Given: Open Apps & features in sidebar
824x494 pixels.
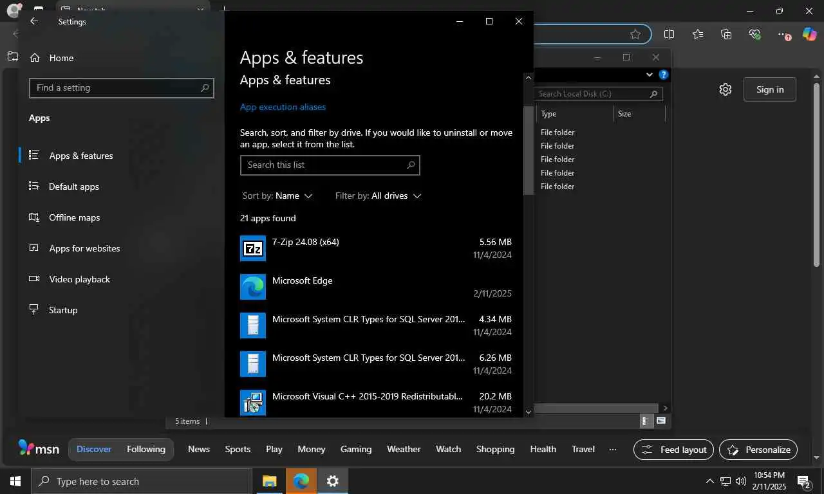Looking at the screenshot, I should point(71,156).
